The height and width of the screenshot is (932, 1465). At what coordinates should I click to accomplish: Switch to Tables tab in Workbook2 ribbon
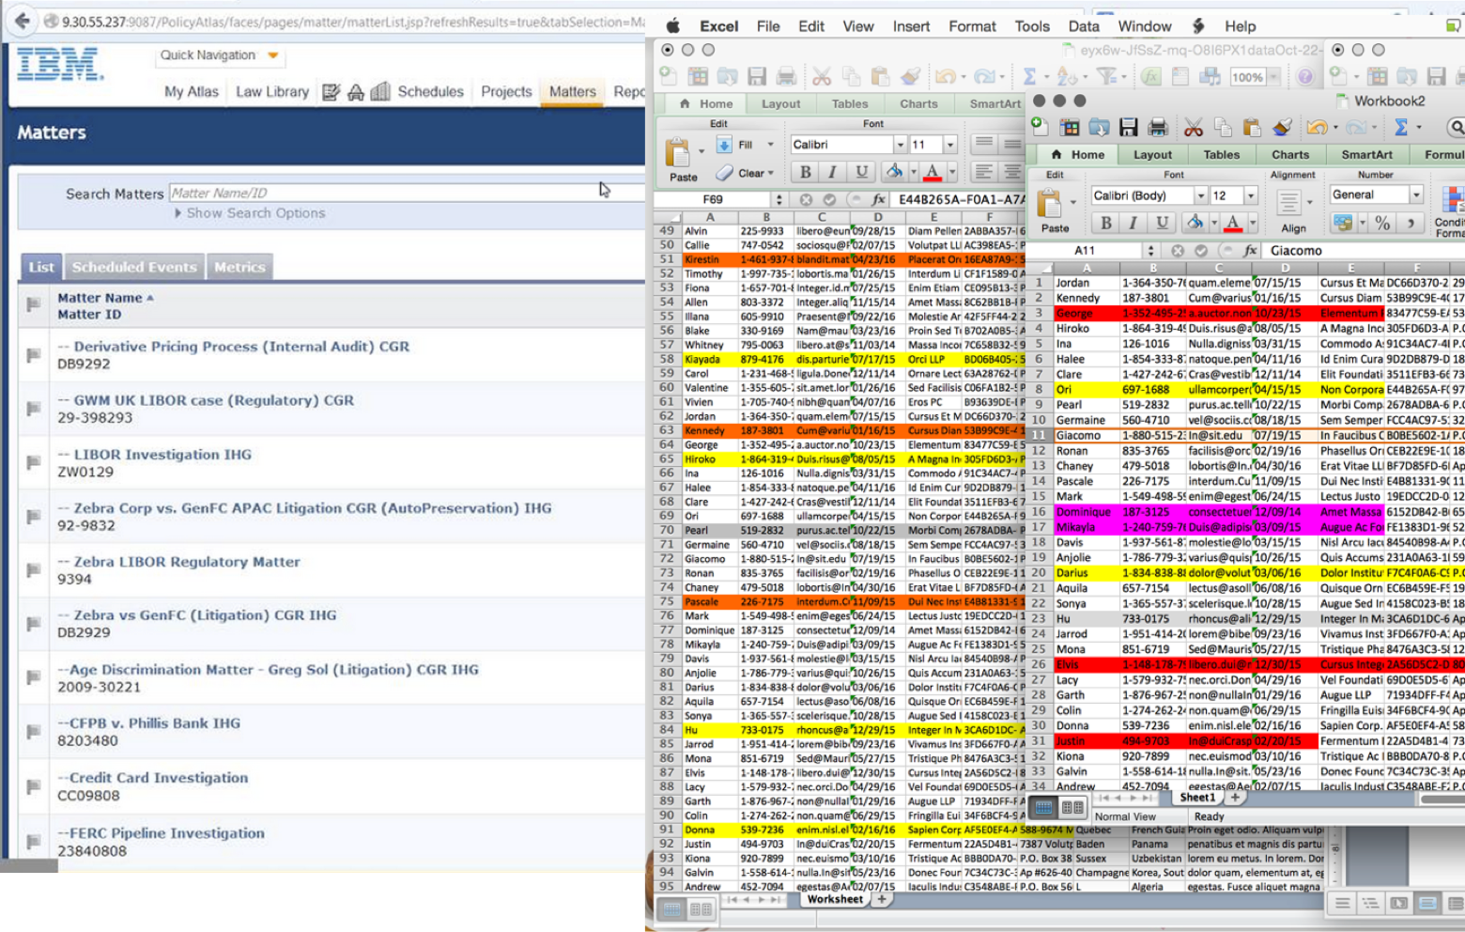1221,155
